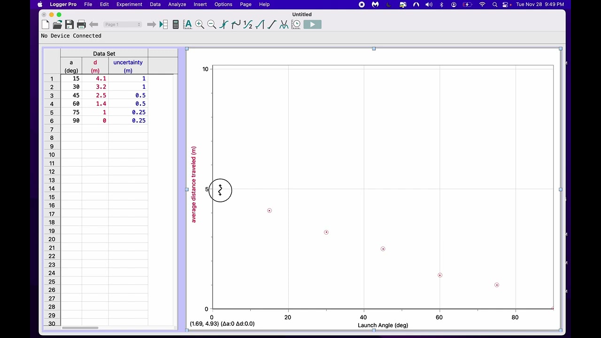Click the 'd (m)' column header

(95, 66)
